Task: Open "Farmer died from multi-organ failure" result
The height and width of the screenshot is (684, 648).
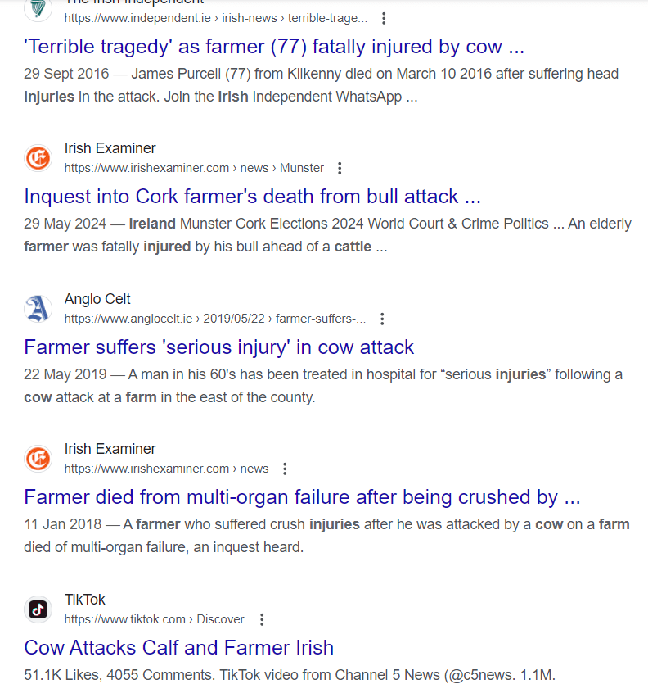Action: pos(302,497)
